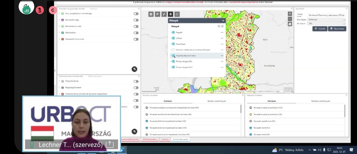Click the layers stack icon in map toolbar

[x=170, y=14]
